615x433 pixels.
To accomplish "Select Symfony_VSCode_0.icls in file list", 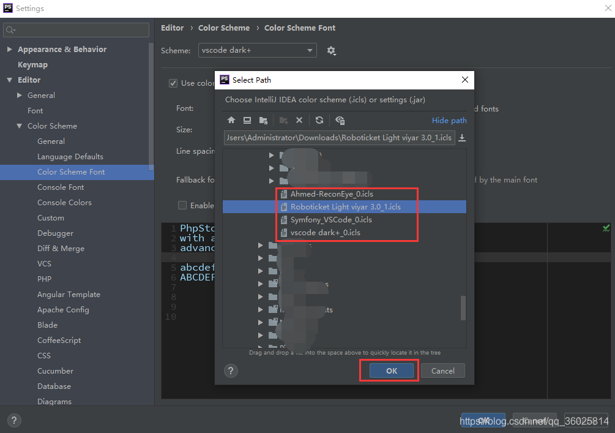I will pyautogui.click(x=330, y=219).
